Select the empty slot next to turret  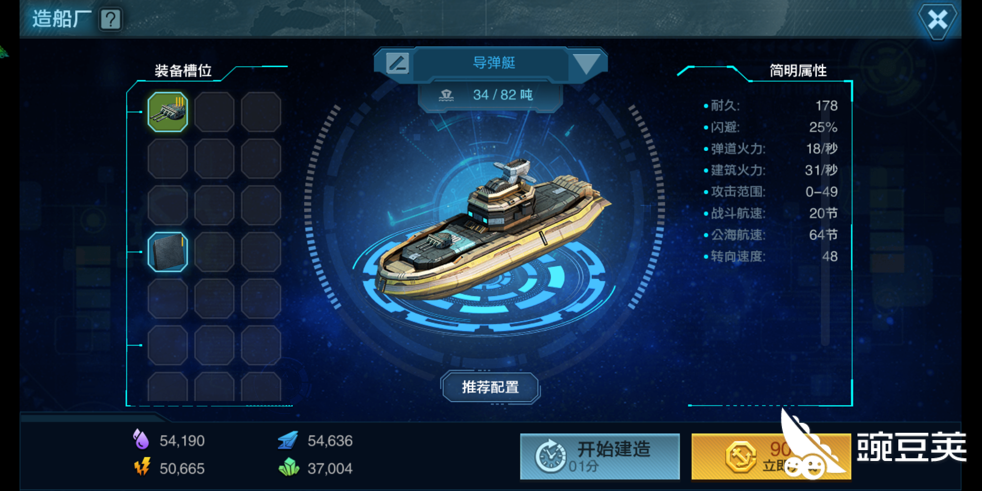coord(214,112)
